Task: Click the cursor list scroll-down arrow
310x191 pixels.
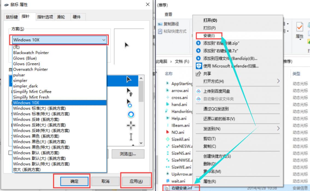Action: [x=141, y=143]
